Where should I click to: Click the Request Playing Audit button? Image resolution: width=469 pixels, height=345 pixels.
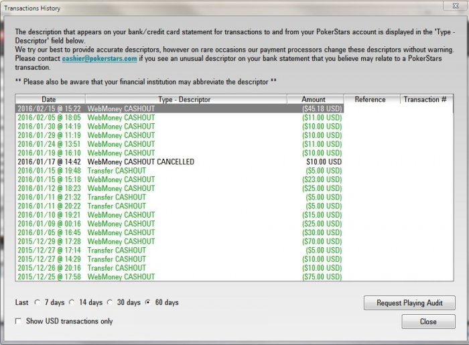pyautogui.click(x=409, y=303)
